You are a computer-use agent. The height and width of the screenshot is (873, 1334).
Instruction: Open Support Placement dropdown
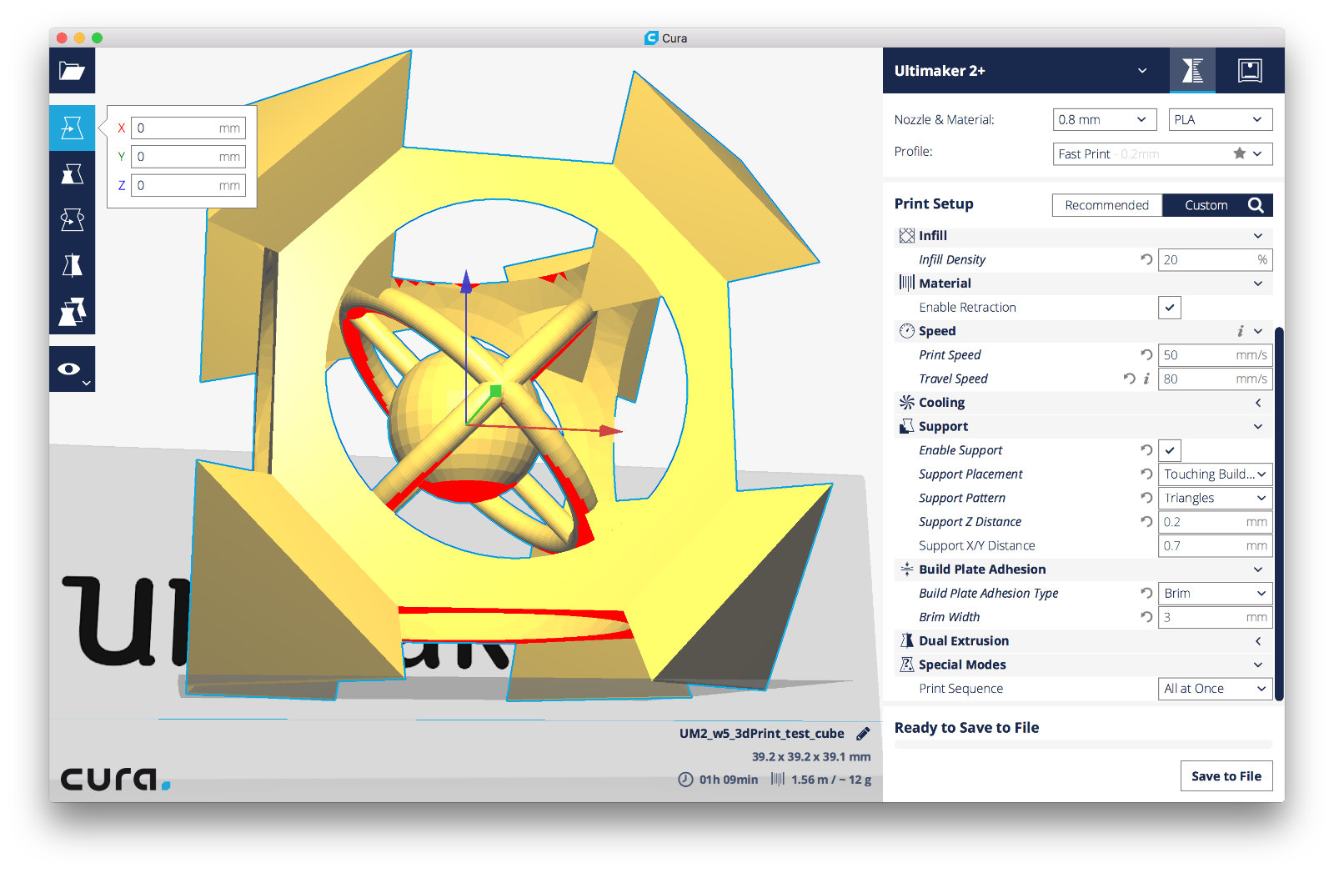click(x=1215, y=474)
